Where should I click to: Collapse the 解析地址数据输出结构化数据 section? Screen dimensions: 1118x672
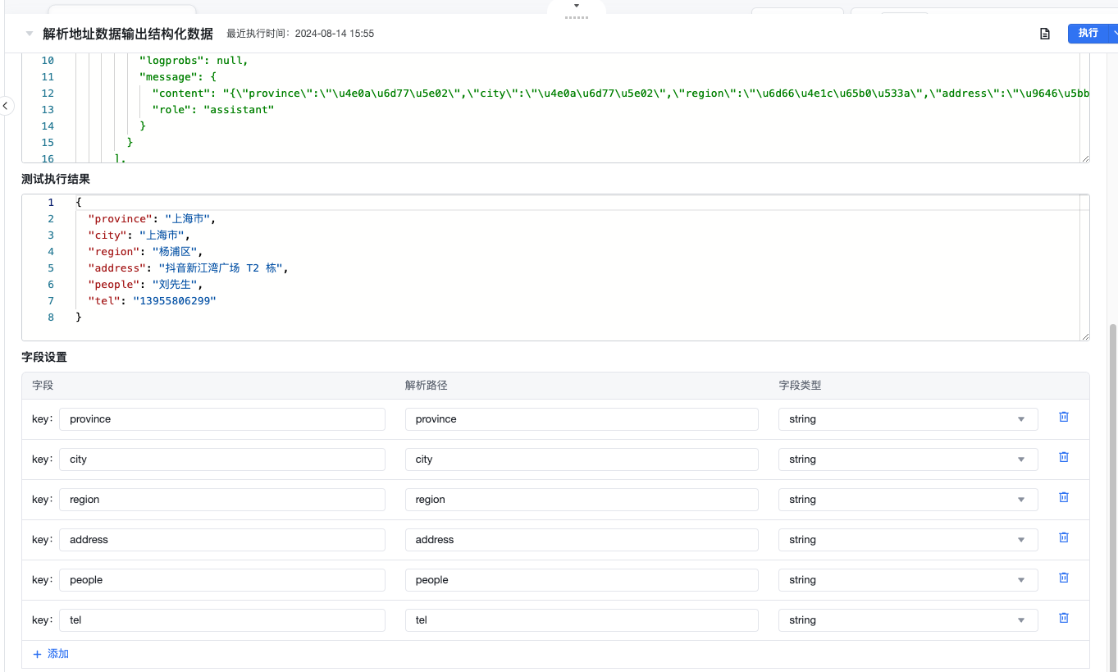[30, 34]
